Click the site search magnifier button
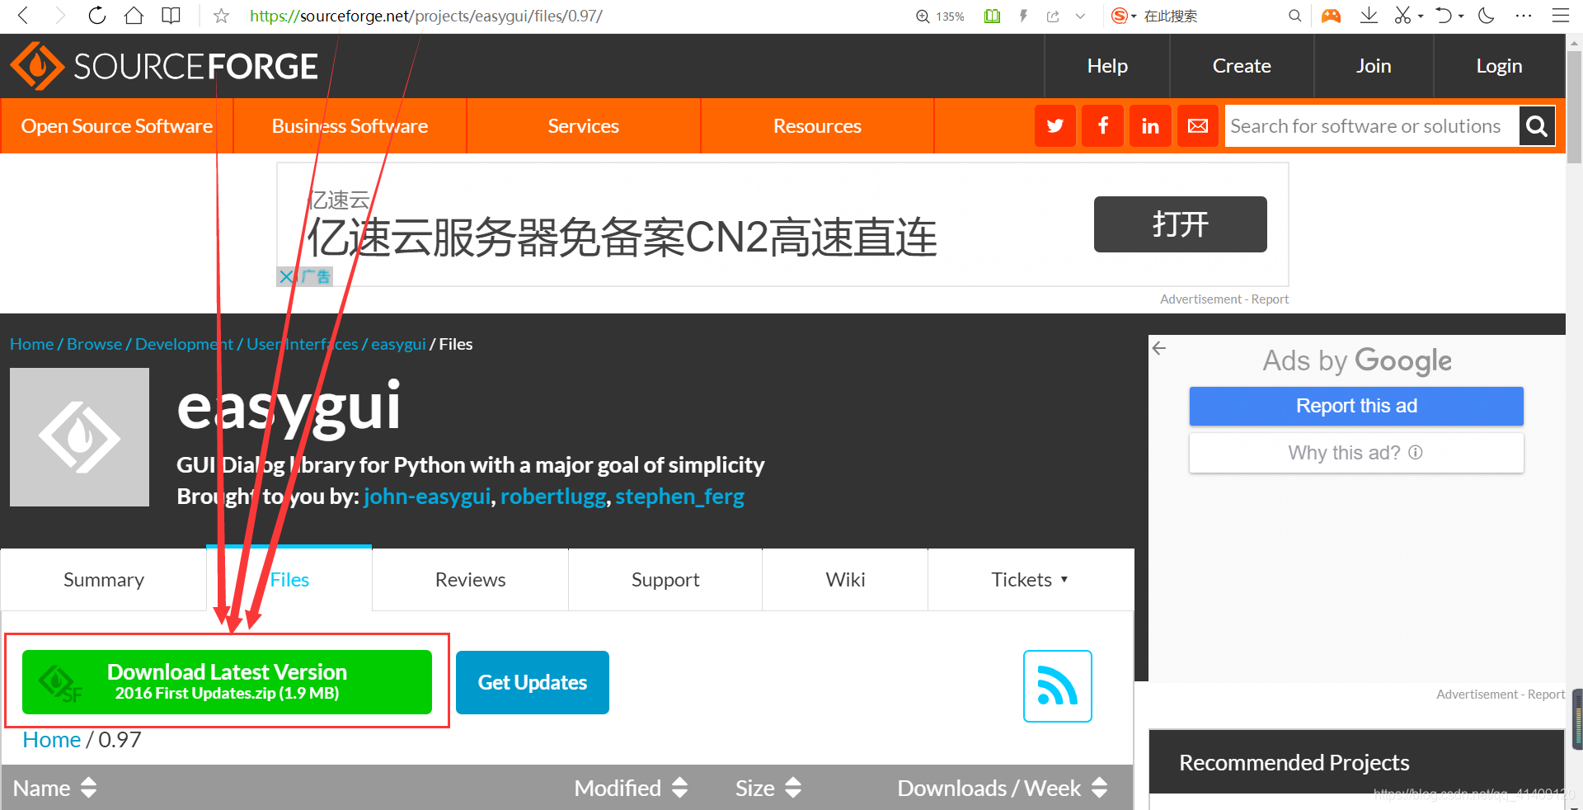 pyautogui.click(x=1537, y=126)
